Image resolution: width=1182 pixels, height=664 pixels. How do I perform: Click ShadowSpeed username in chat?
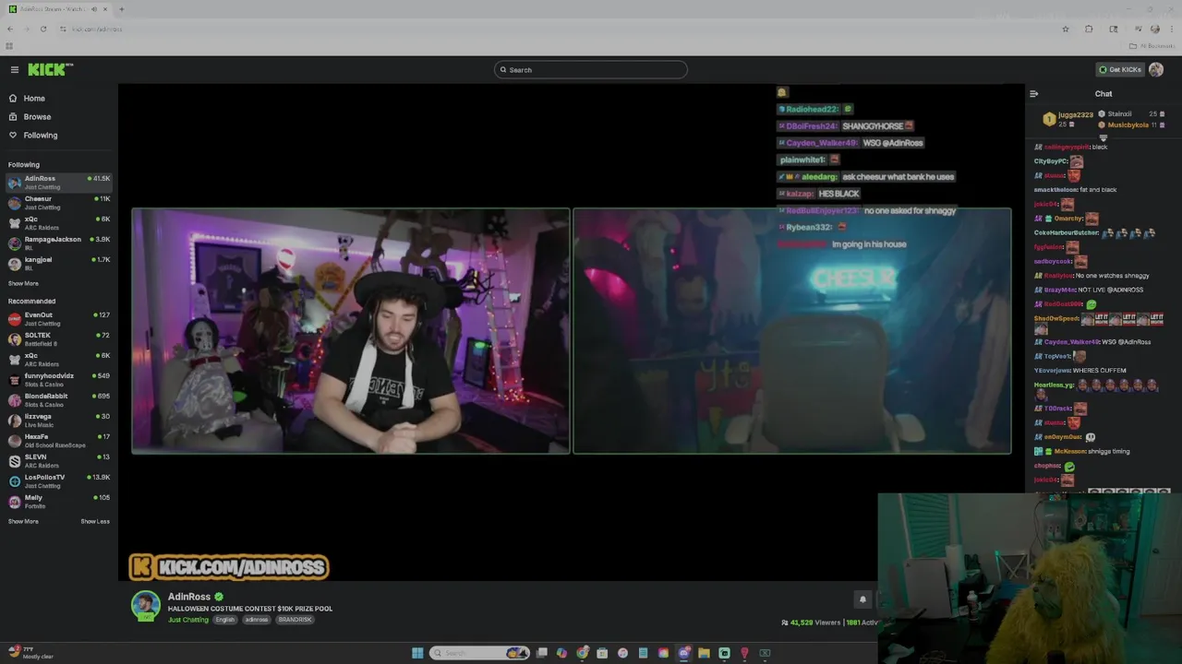(x=1056, y=319)
